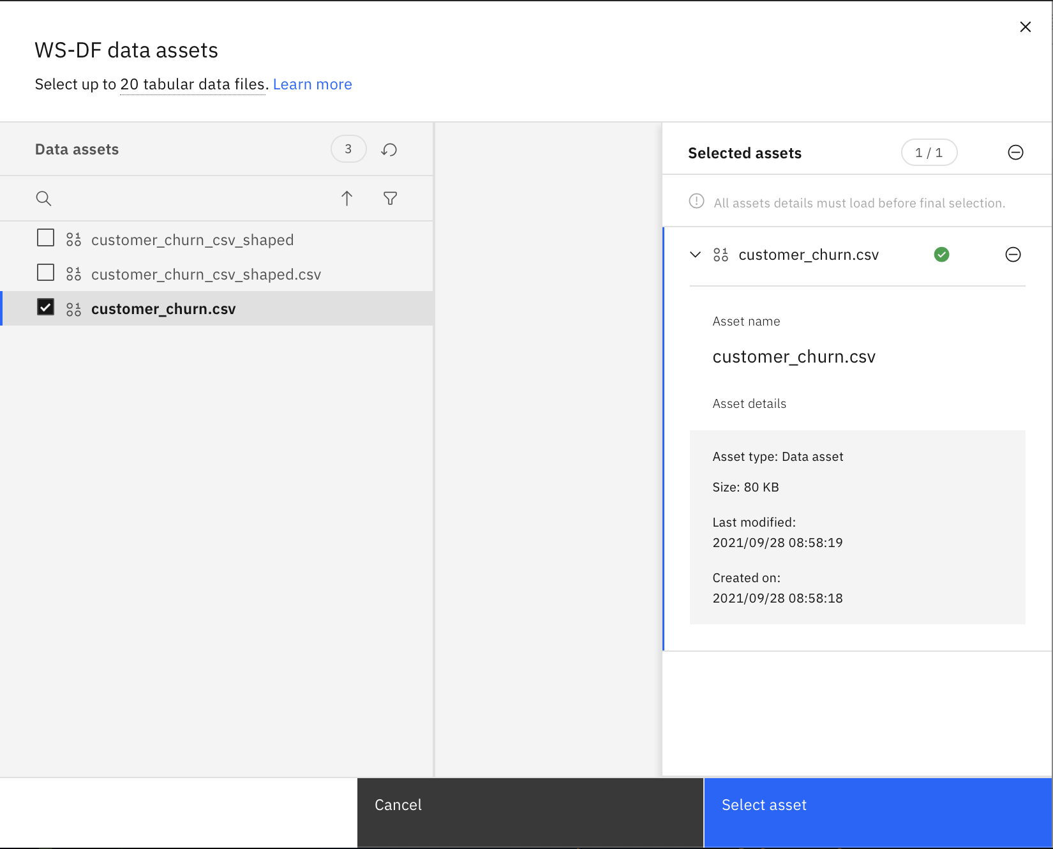Click inside the asset search field
Image resolution: width=1053 pixels, height=849 pixels.
160,198
